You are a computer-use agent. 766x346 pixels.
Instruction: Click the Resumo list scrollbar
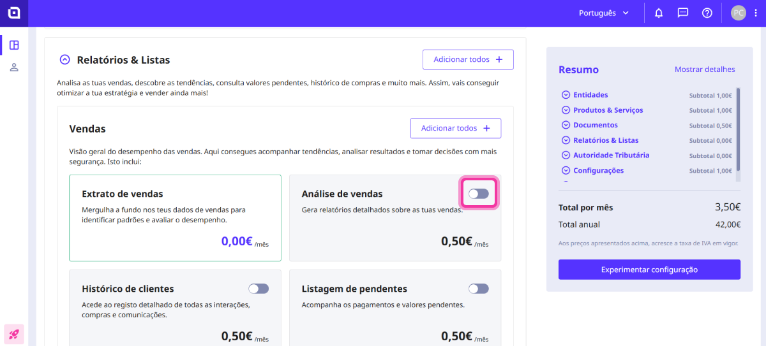pos(739,127)
